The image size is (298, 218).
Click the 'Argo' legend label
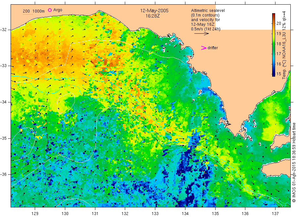tap(58, 10)
